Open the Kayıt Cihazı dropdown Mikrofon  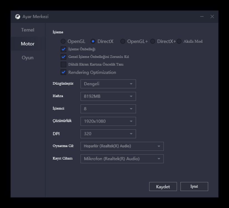pyautogui.click(x=122, y=159)
